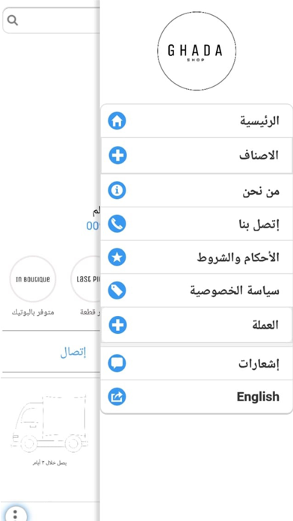The image size is (293, 521).
Task: Click the magnifier search icon
Action: (x=12, y=21)
